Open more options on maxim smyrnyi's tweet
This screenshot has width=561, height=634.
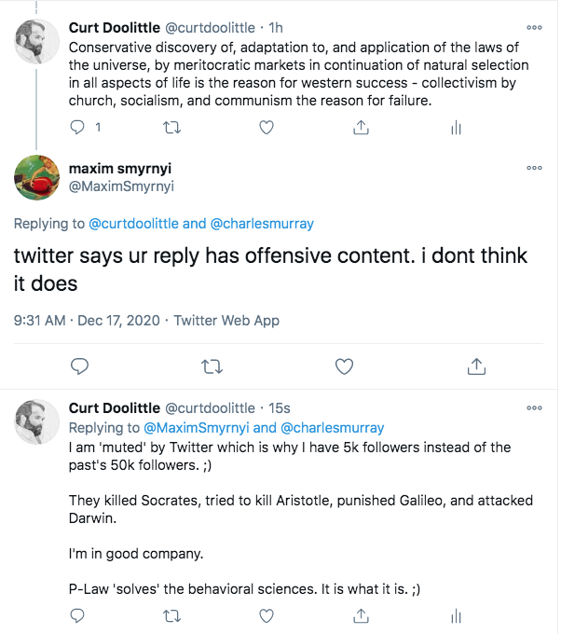(x=534, y=168)
